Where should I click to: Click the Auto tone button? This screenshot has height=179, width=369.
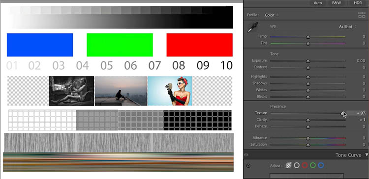click(318, 3)
